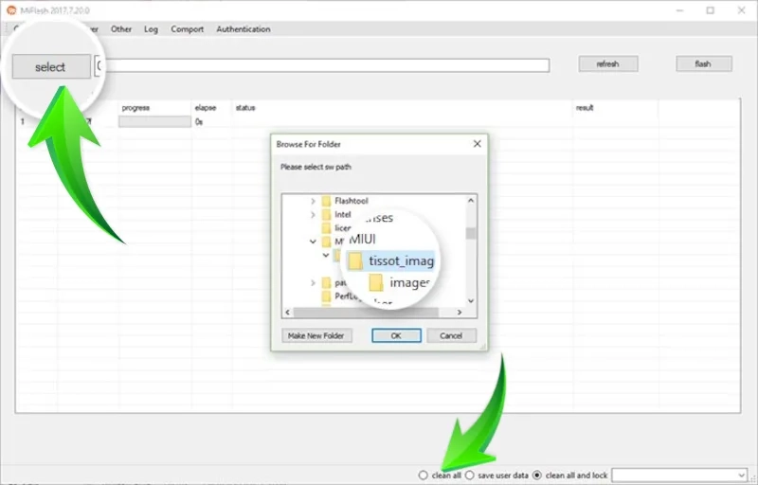Click the folder tree scroll-down arrow

pos(471,301)
